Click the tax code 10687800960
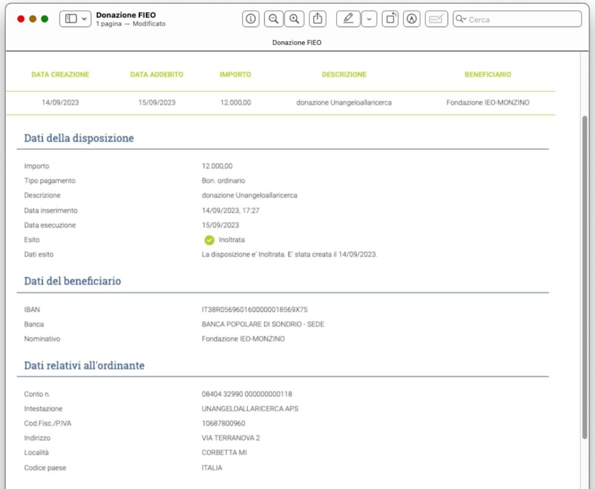 point(224,423)
